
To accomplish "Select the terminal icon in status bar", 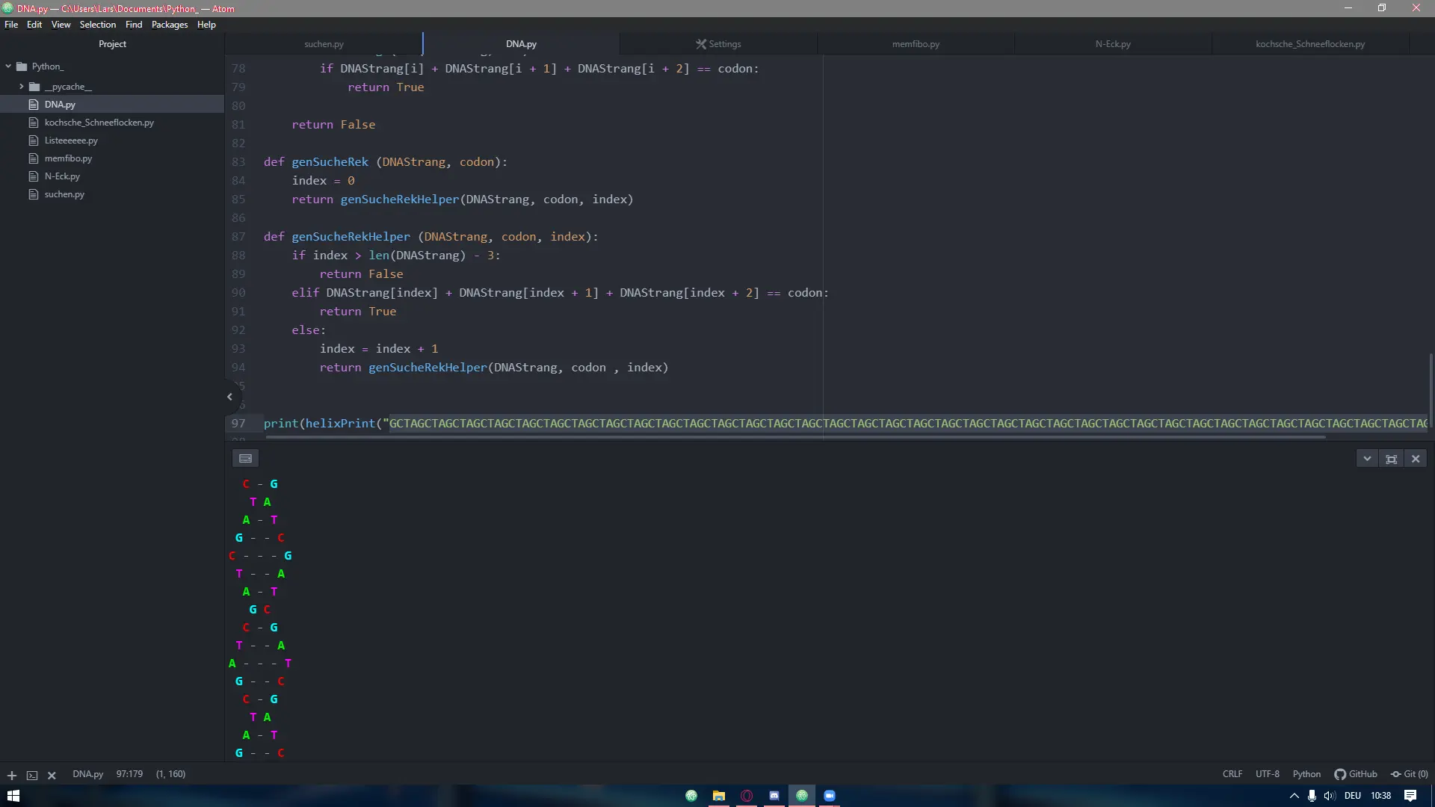I will coord(32,775).
